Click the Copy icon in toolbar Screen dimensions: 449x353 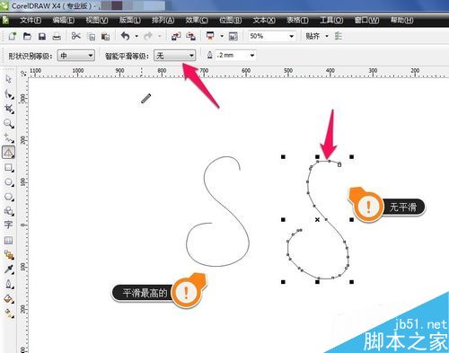(x=91, y=37)
